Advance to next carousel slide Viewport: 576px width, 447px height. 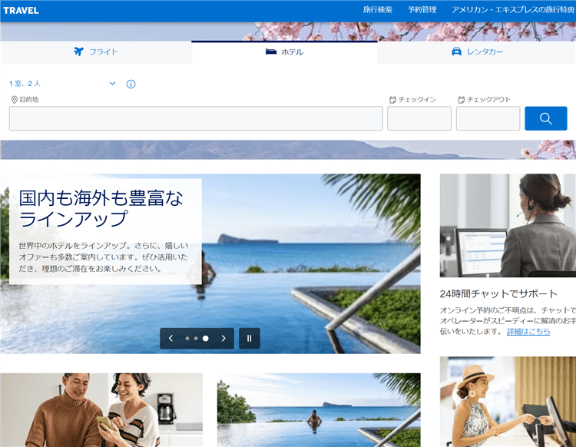click(x=223, y=338)
